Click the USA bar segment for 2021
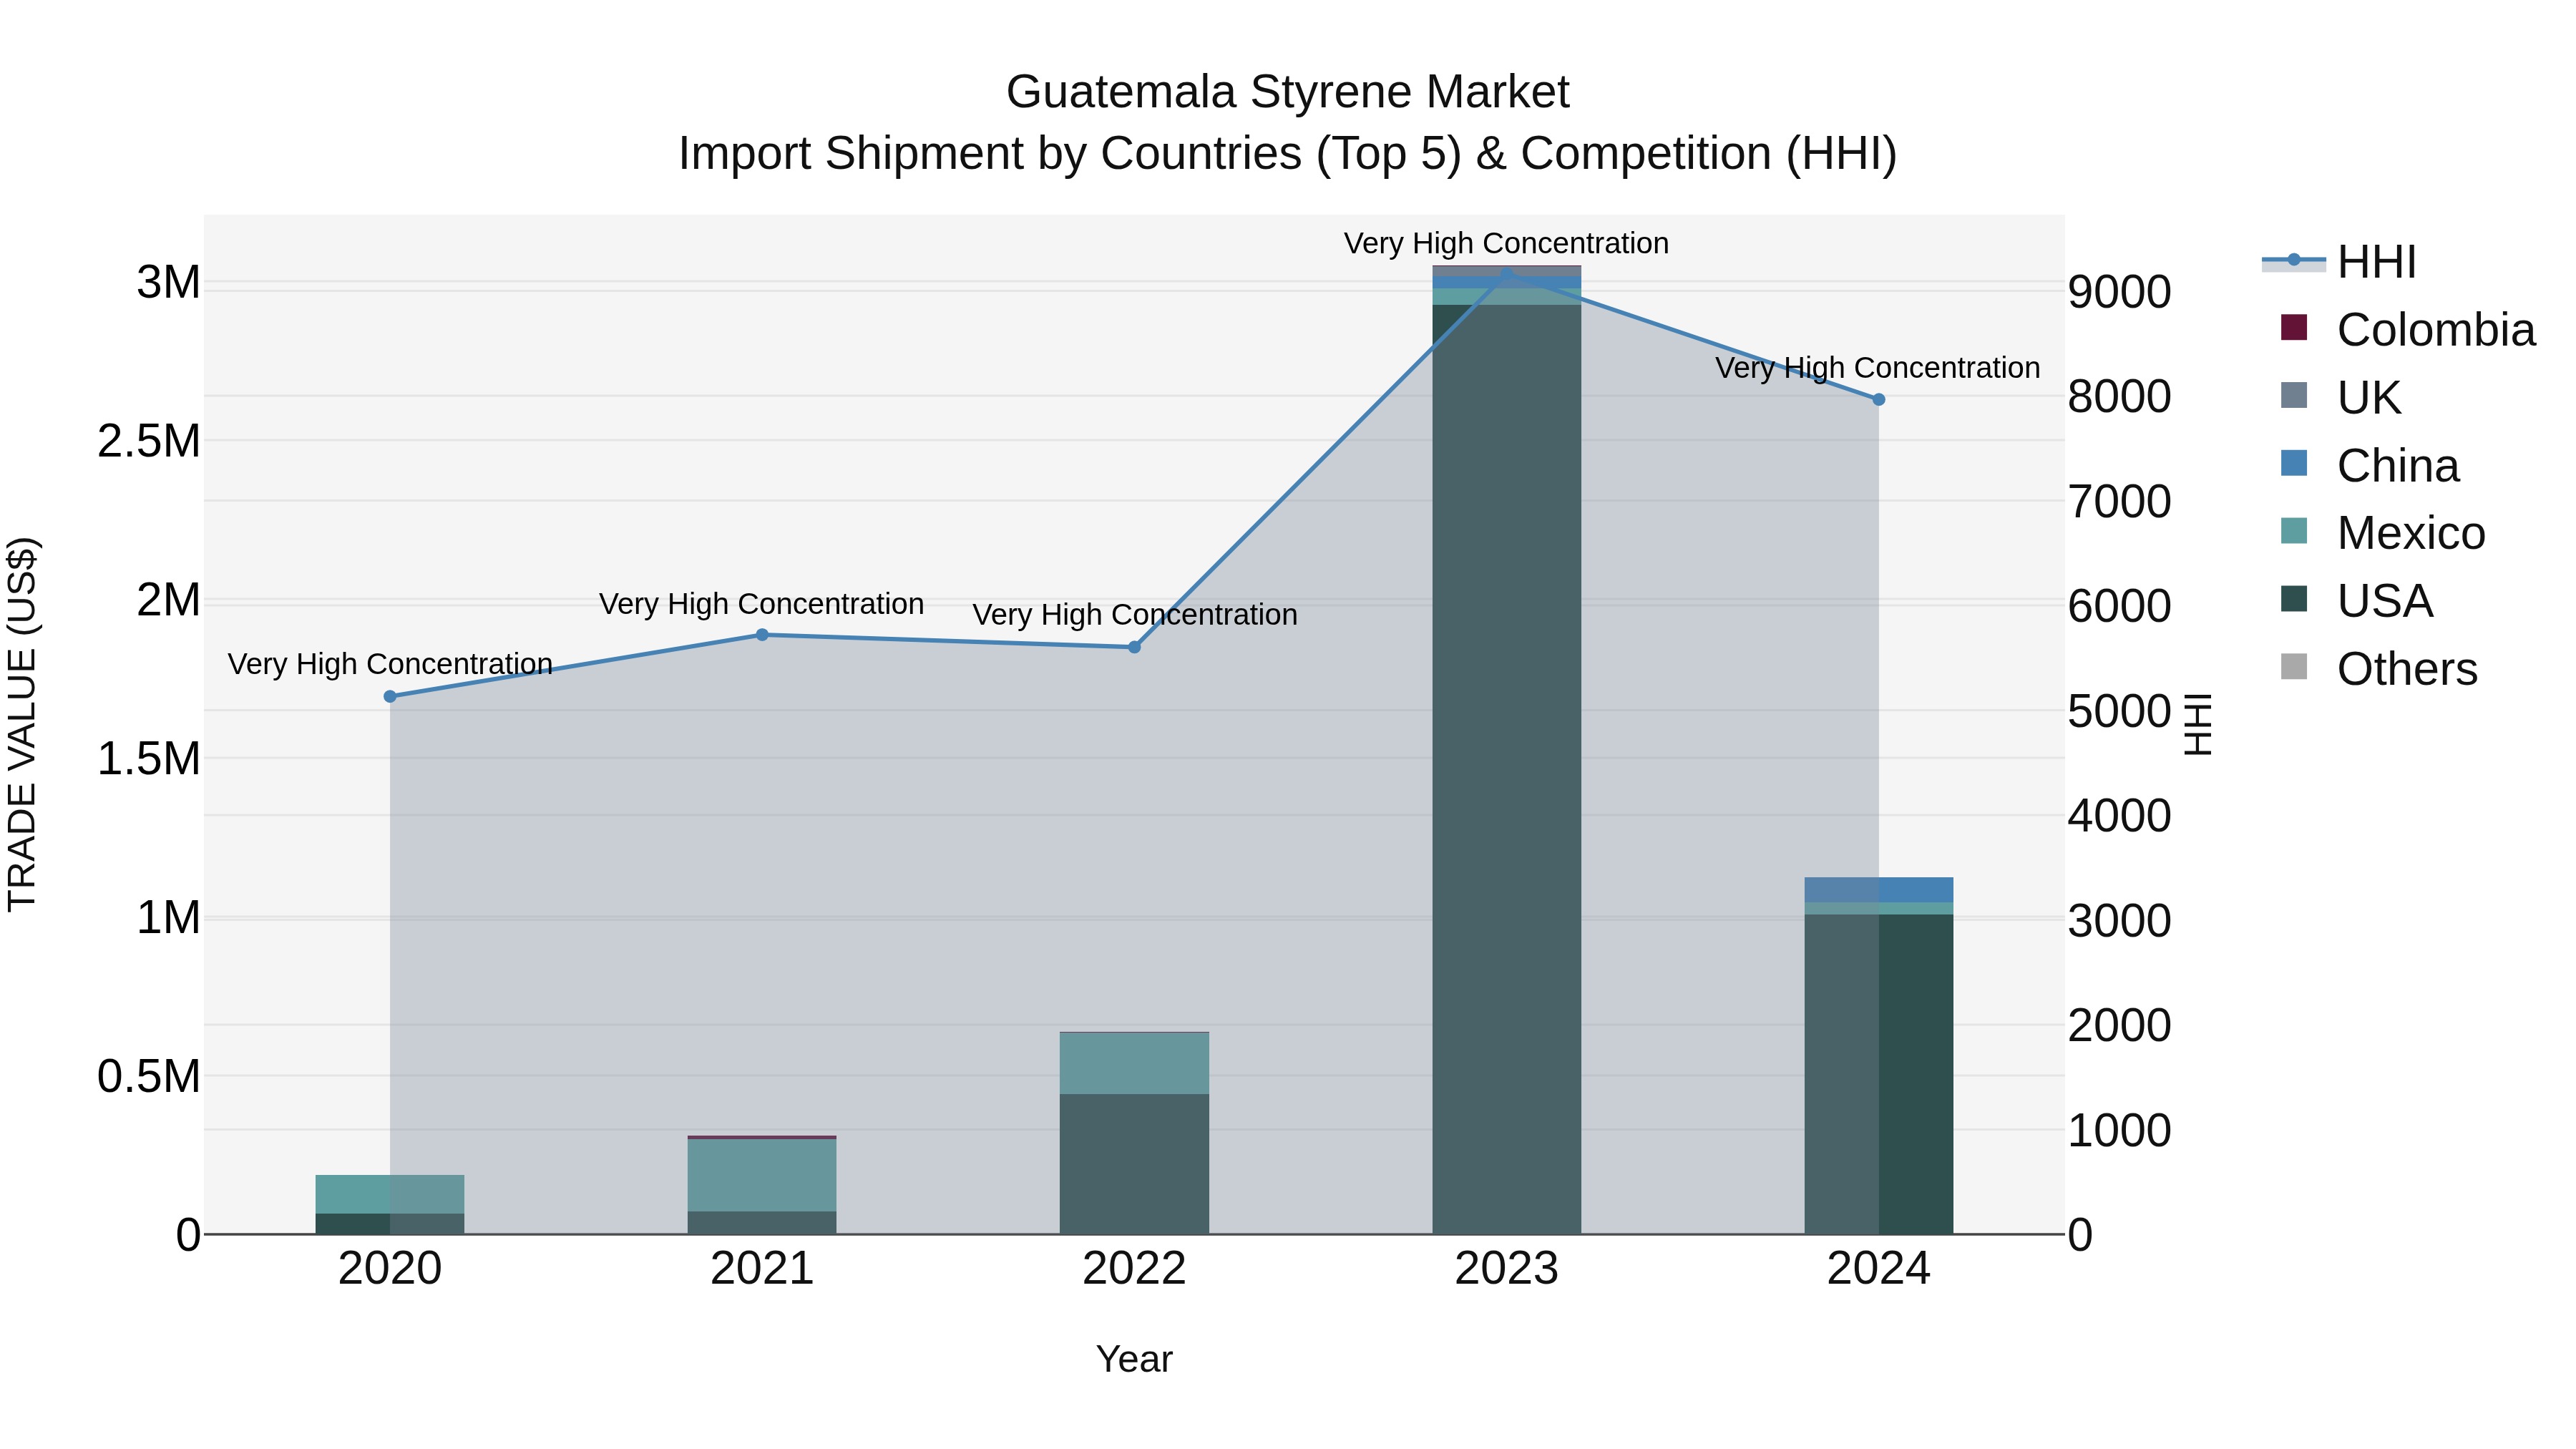 coord(762,1223)
